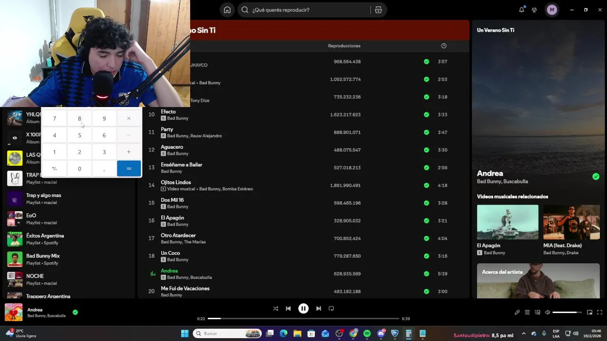This screenshot has height=341, width=607.
Task: Show hidden system tray icons
Action: click(524, 333)
